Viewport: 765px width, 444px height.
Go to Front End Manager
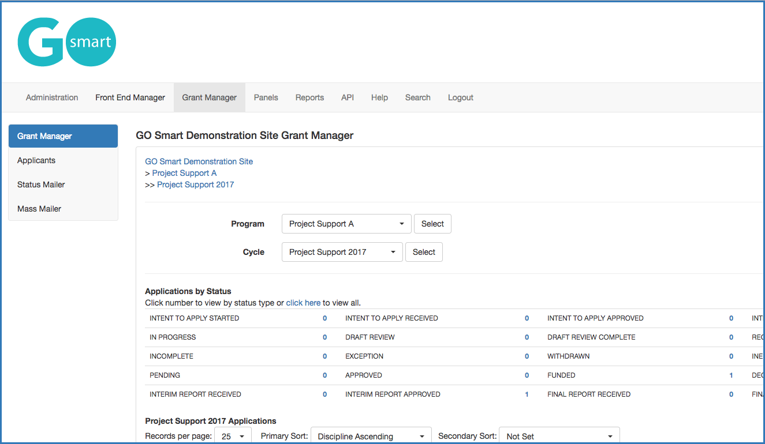(130, 97)
